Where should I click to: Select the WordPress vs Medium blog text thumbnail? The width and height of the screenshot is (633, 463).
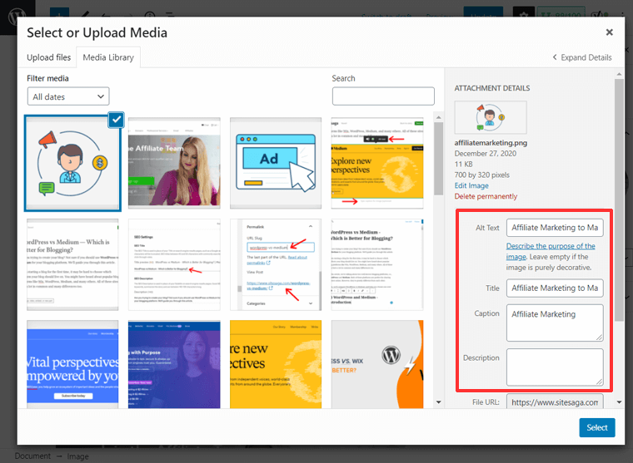72,264
